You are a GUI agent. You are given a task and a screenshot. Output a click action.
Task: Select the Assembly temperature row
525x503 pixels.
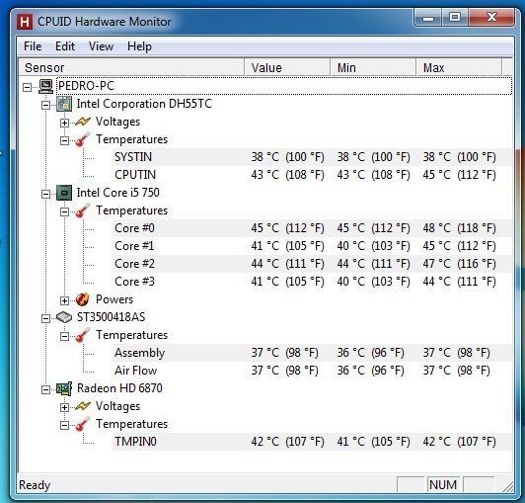point(312,353)
